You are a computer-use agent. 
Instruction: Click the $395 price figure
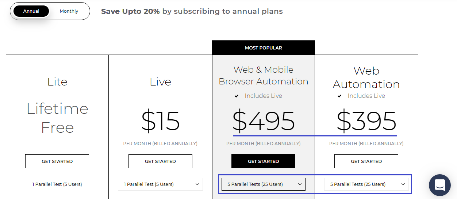(x=366, y=121)
